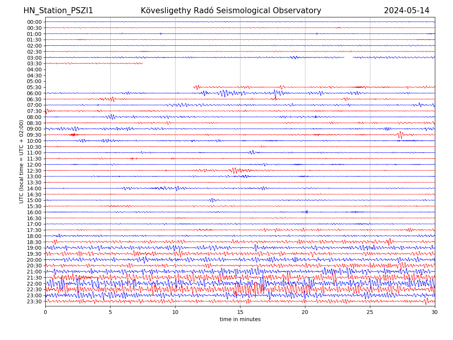Viewport: 453px width, 340px height.
Task: Click the x-axis tick label 5
Action: tap(110, 312)
